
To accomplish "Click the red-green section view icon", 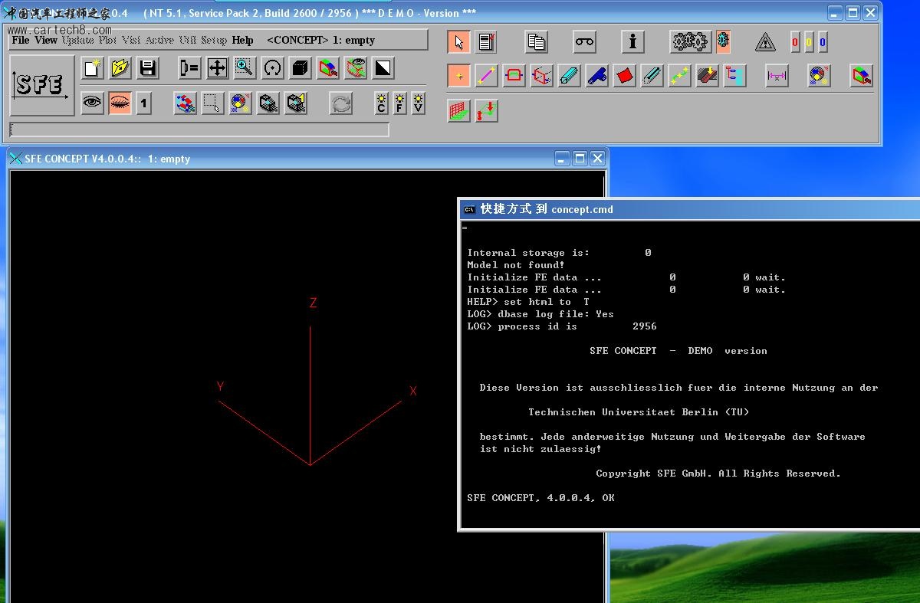I will pyautogui.click(x=327, y=68).
